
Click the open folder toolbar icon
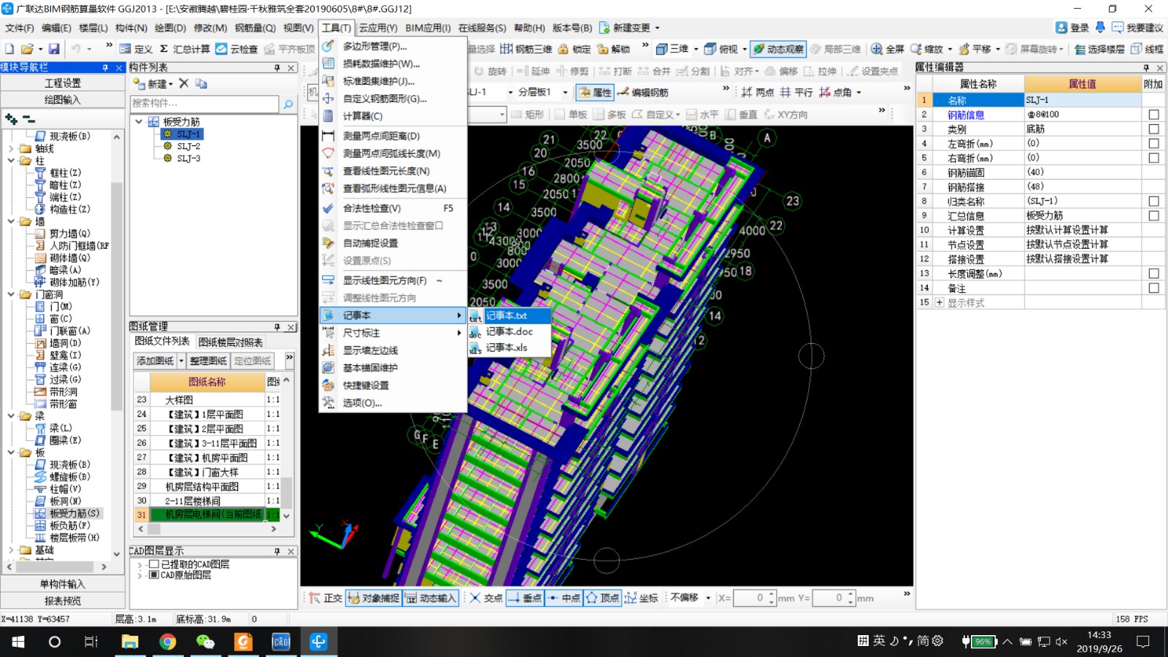point(27,49)
